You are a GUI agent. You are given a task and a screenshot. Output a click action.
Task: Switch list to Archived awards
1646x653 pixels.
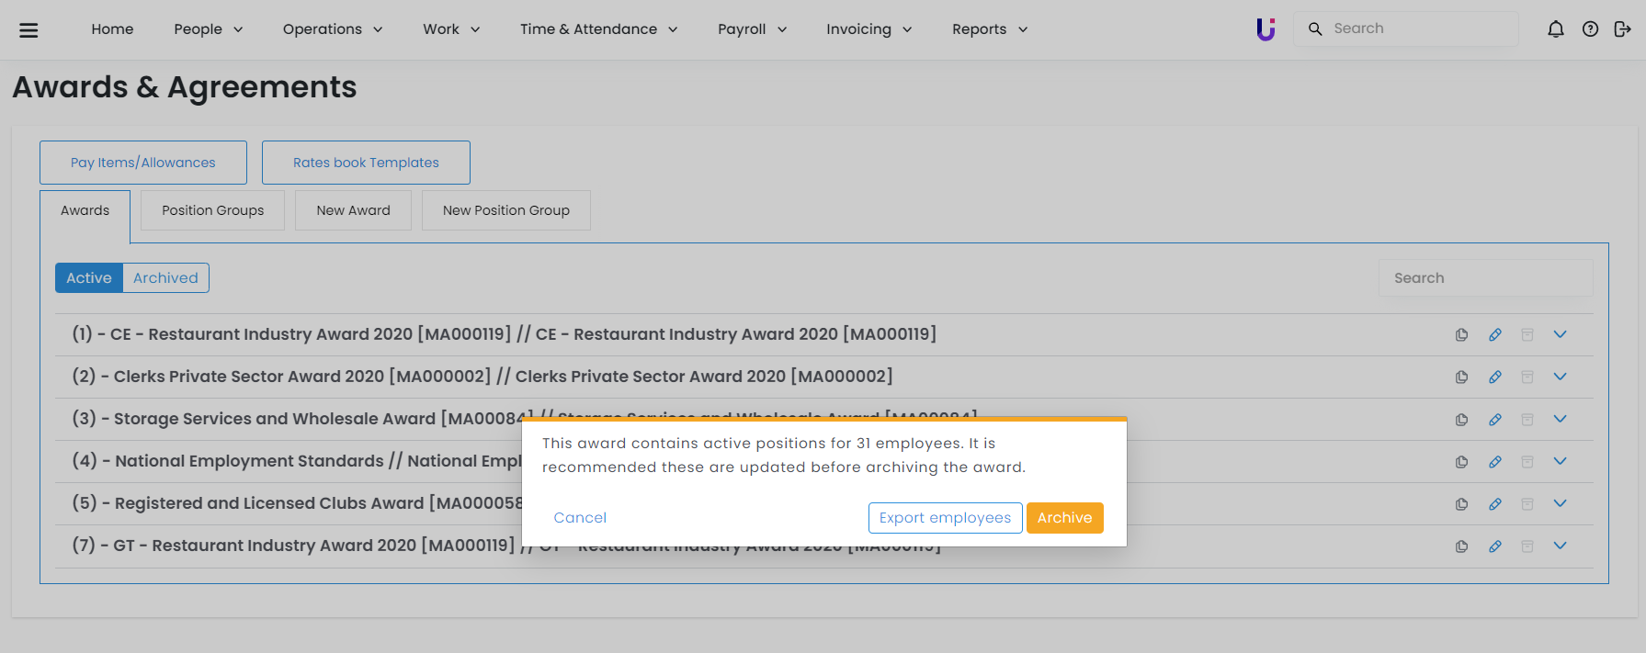click(165, 278)
